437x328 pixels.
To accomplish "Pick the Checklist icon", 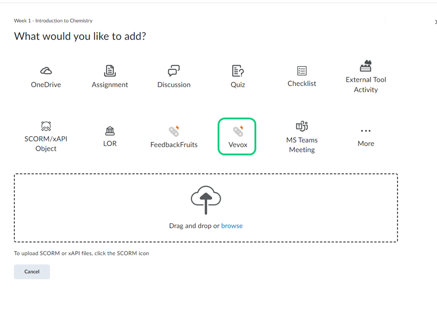I will (x=302, y=71).
